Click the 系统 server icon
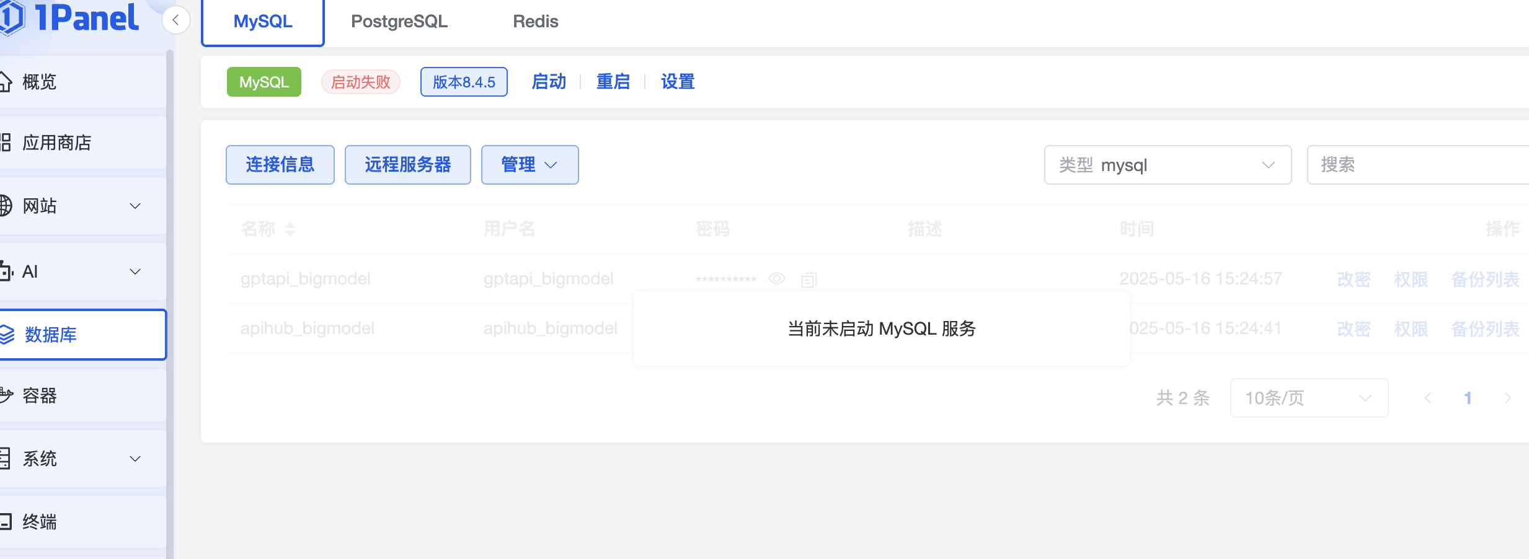Viewport: 1529px width, 559px height. coord(5,459)
